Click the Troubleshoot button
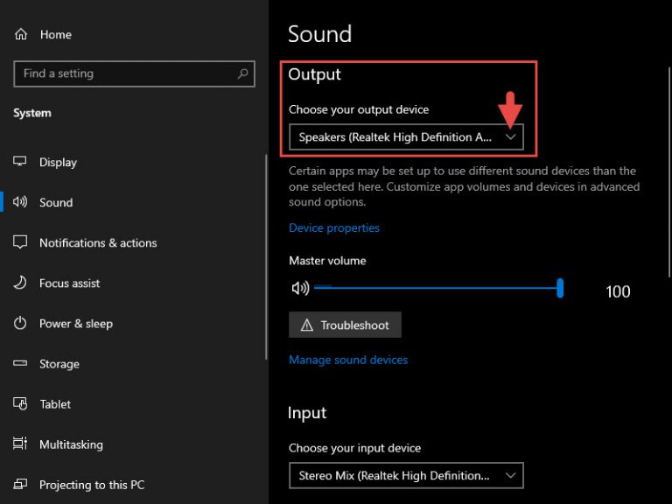The image size is (672, 504). [x=345, y=325]
